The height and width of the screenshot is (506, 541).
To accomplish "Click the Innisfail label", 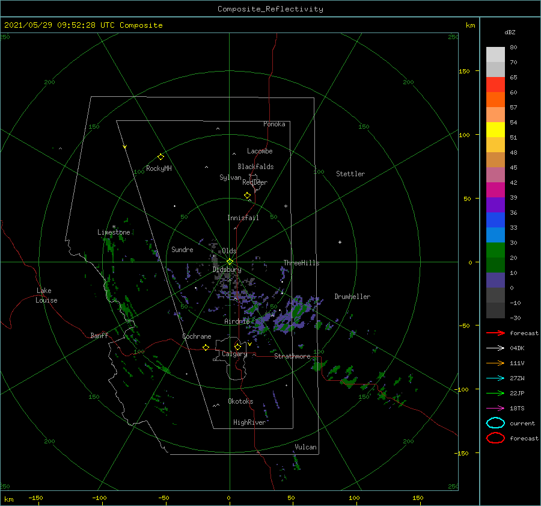I will [243, 218].
